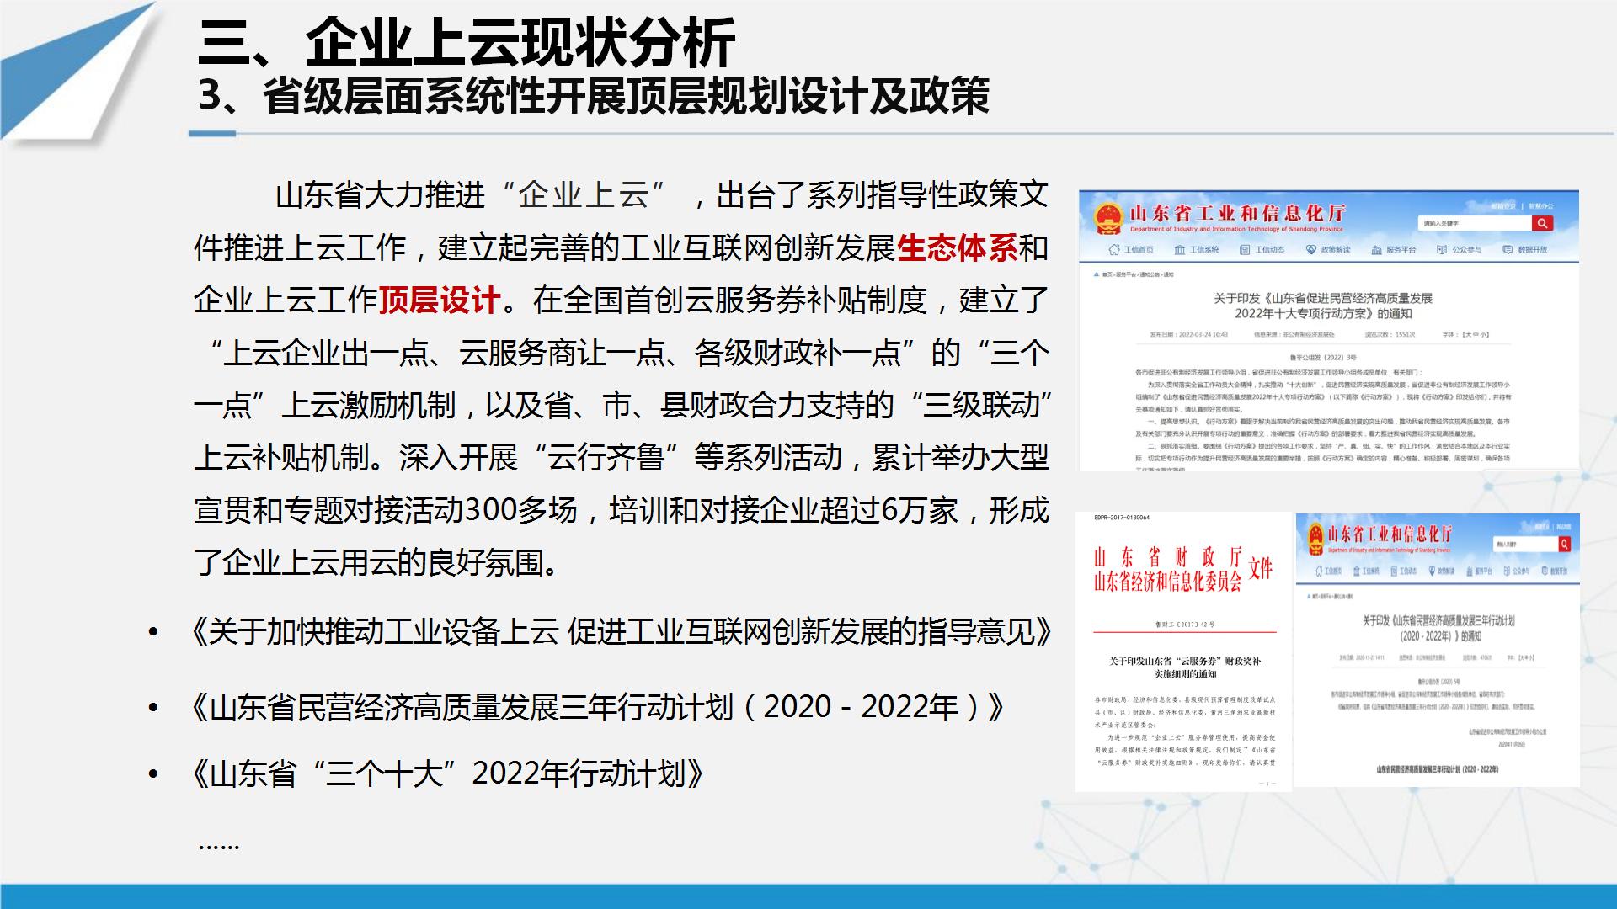
Task: Click the 工信首页 house icon on the 十大专项行动方案 webpage
Action: [x=1114, y=249]
